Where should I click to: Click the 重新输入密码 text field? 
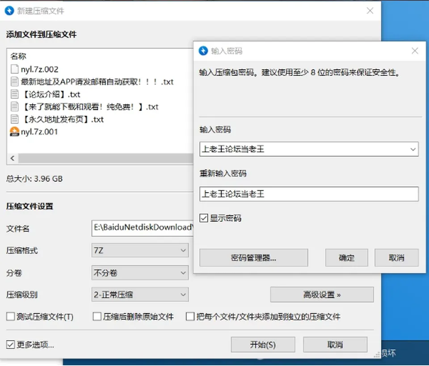[309, 194]
